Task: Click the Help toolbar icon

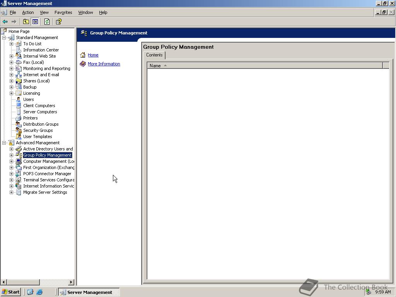Action: tap(59, 22)
